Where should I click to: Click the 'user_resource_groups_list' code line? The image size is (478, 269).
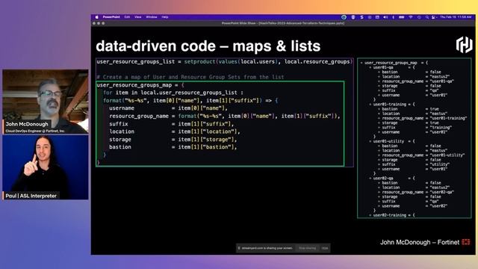point(225,61)
